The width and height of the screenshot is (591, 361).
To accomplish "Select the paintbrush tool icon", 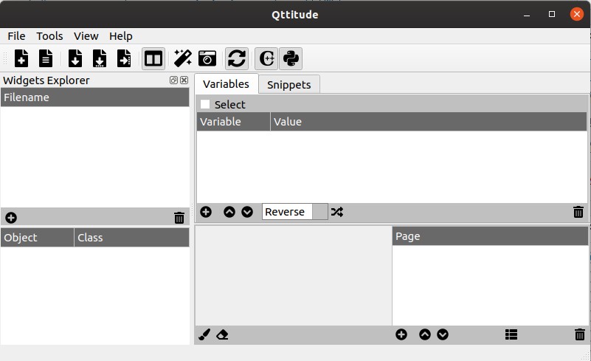I will pyautogui.click(x=204, y=334).
